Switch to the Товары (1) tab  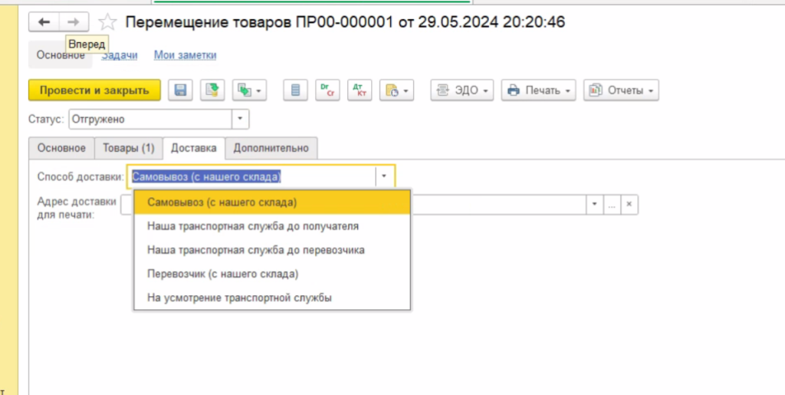[x=129, y=148]
